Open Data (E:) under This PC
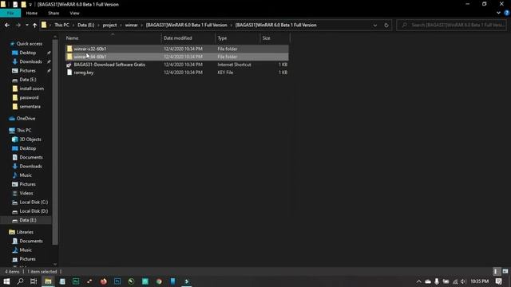Screen dimensions: 511x287 28,220
